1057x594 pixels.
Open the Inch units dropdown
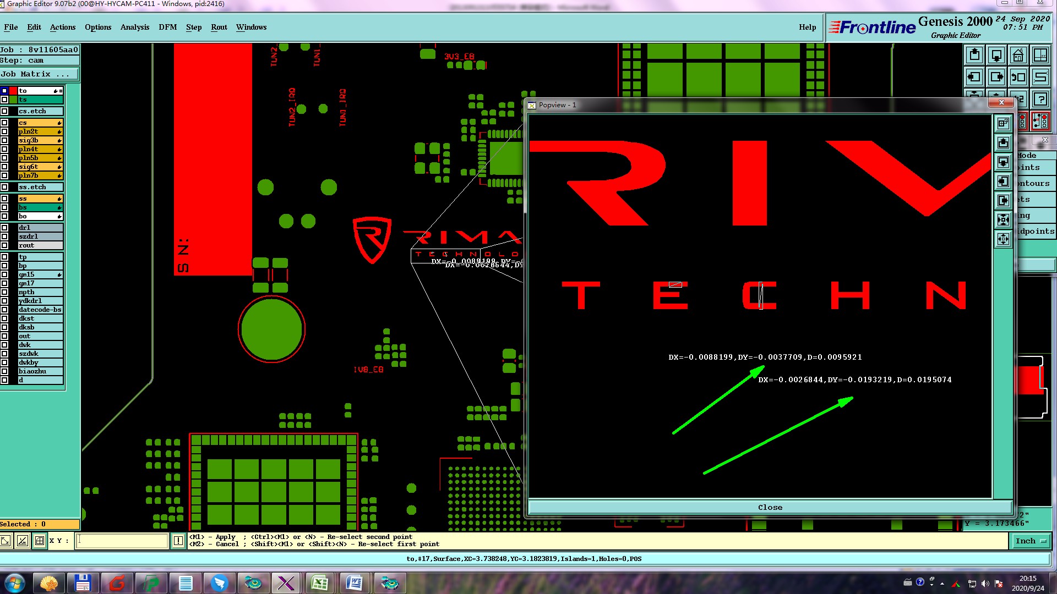pos(1031,541)
